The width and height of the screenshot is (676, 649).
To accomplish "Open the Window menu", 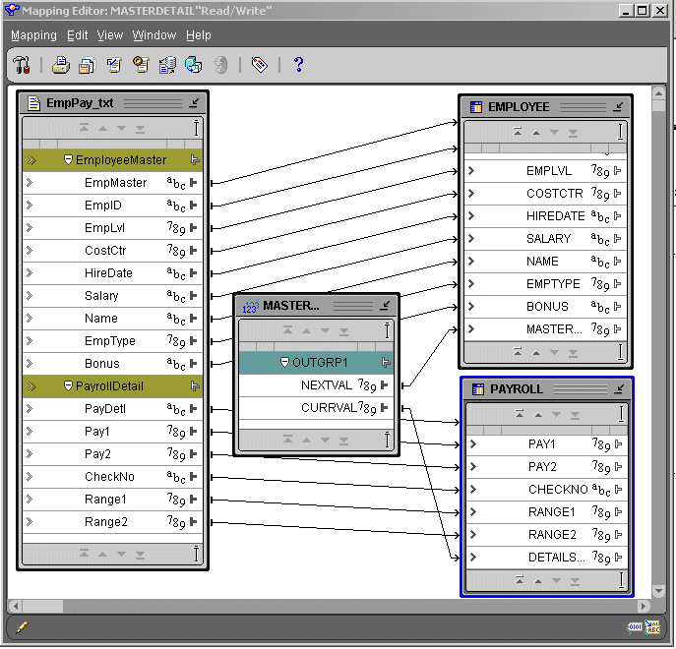I will click(154, 35).
